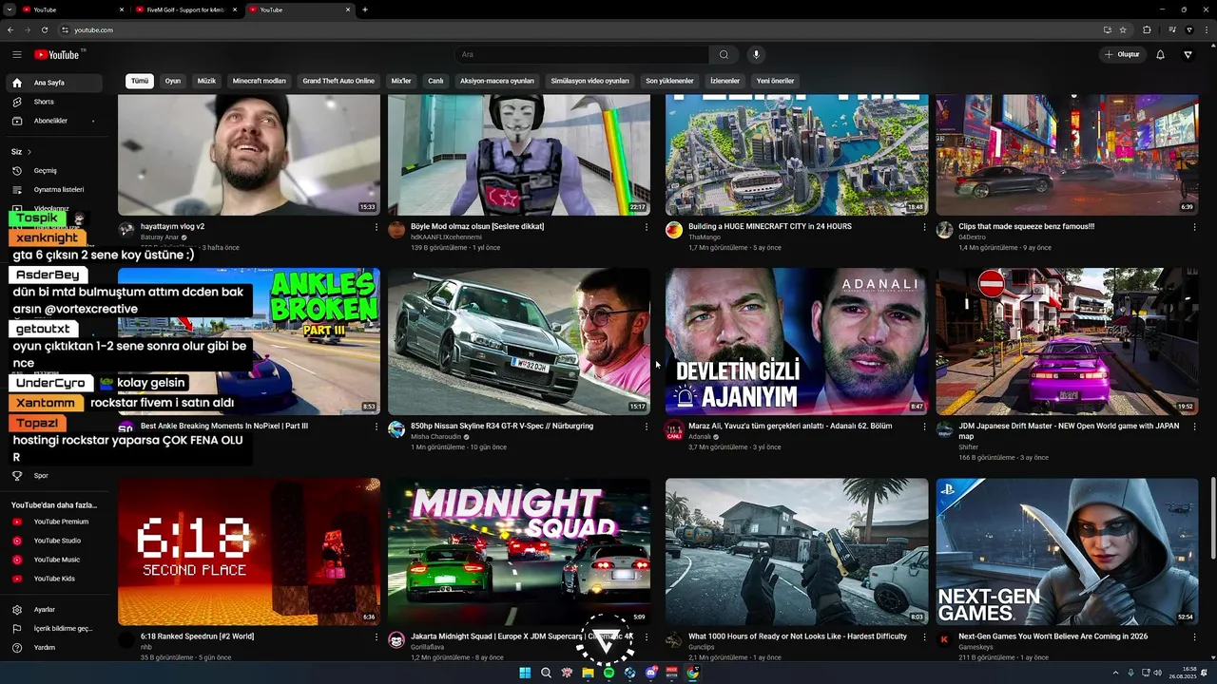The image size is (1217, 684).
Task: Open options for Ankle Breaking Moments video
Action: click(x=377, y=427)
